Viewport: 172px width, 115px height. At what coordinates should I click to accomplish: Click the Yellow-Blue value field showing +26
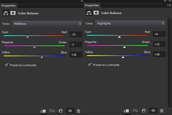point(76,55)
